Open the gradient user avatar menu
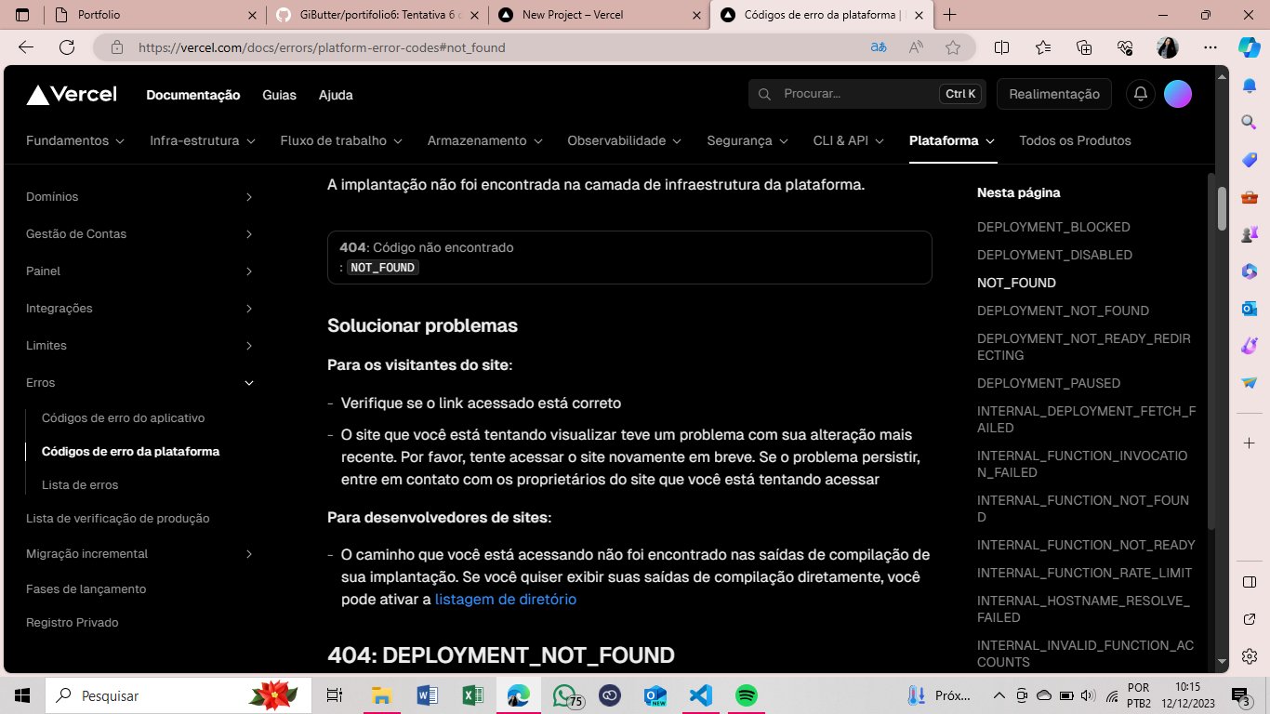 (x=1178, y=94)
